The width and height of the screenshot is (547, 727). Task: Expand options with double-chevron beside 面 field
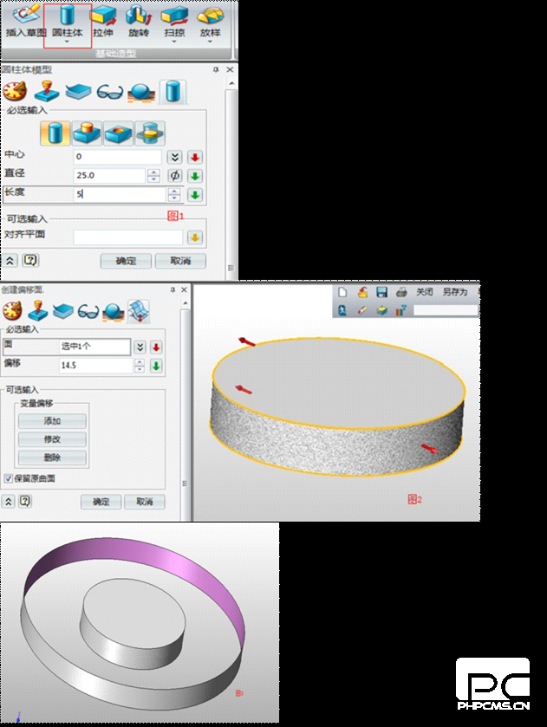click(140, 347)
